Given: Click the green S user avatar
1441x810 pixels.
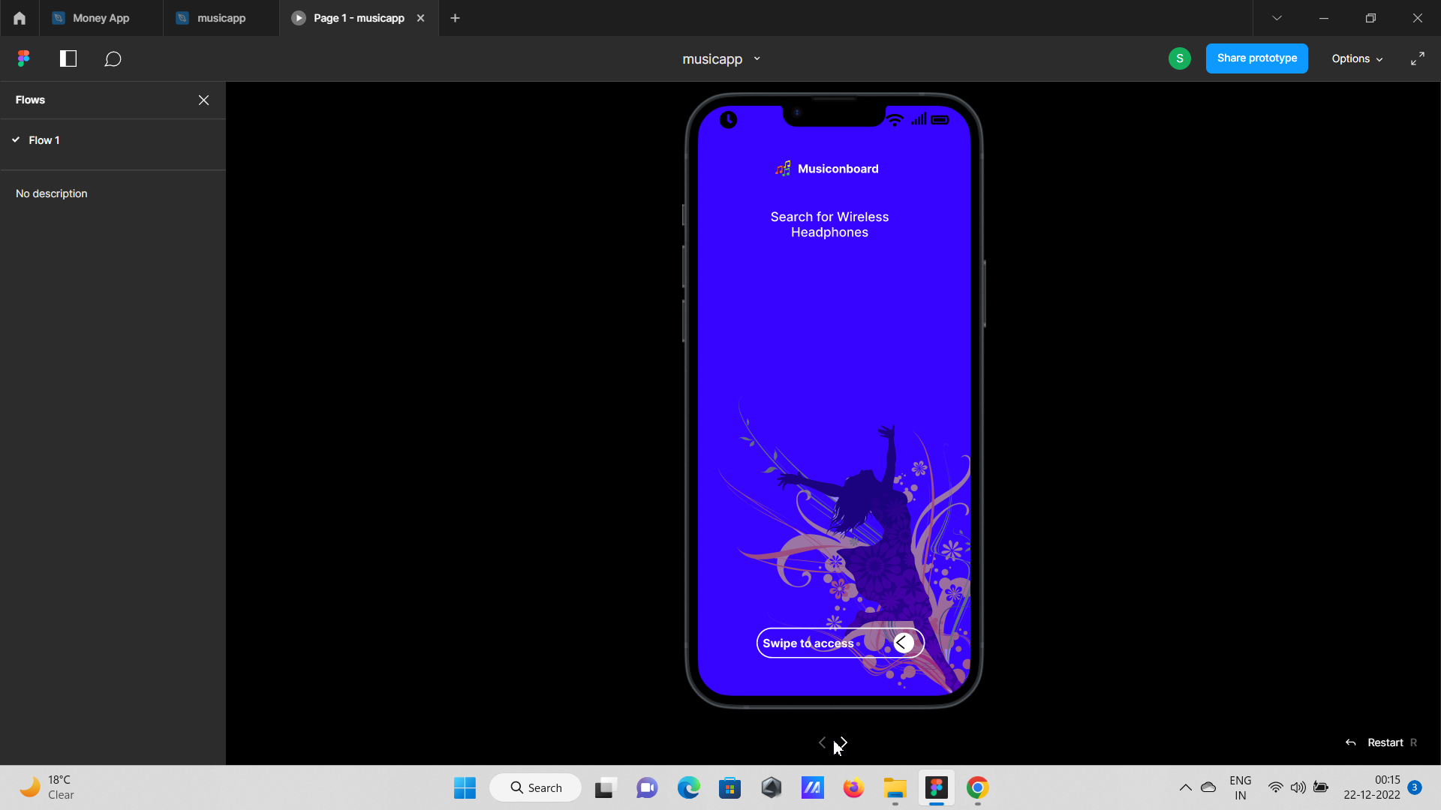Looking at the screenshot, I should pyautogui.click(x=1179, y=58).
